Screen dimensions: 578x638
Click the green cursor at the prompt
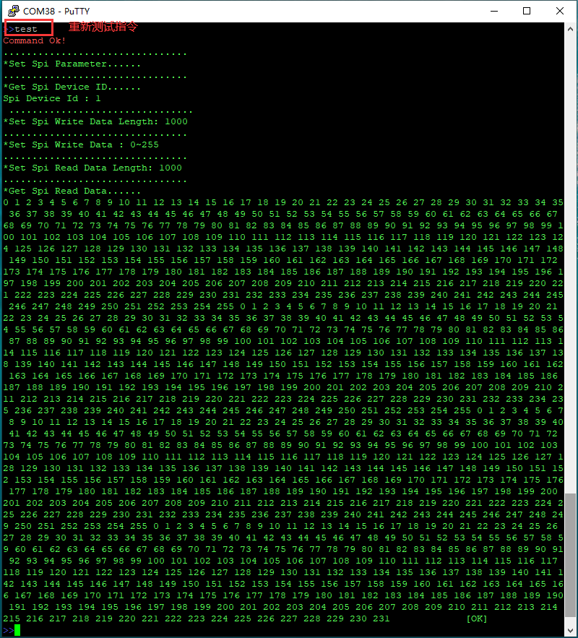[x=17, y=630]
